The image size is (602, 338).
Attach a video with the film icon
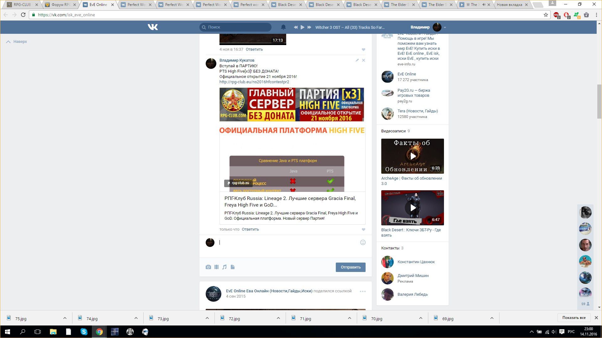point(216,267)
